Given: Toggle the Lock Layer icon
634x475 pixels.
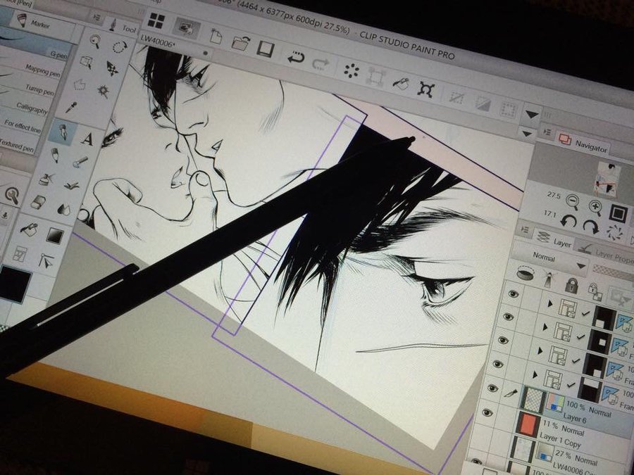Looking at the screenshot, I should [x=571, y=285].
